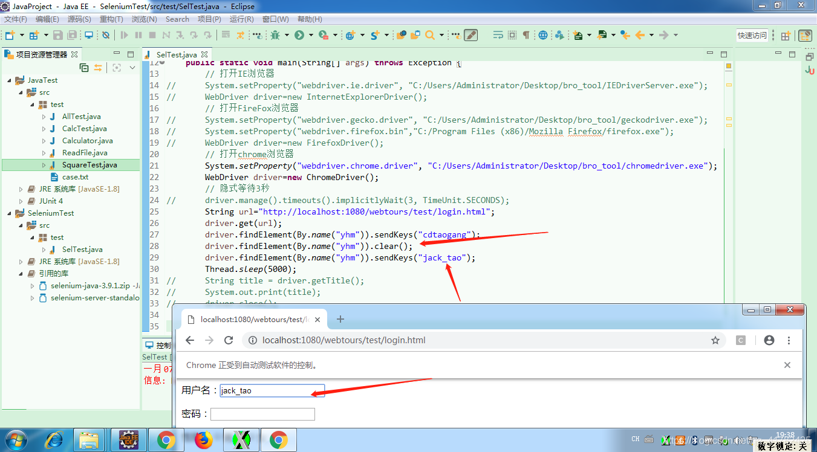Open the Search toolbar dropdown arrow
Viewport: 817px width, 452px height.
click(441, 35)
